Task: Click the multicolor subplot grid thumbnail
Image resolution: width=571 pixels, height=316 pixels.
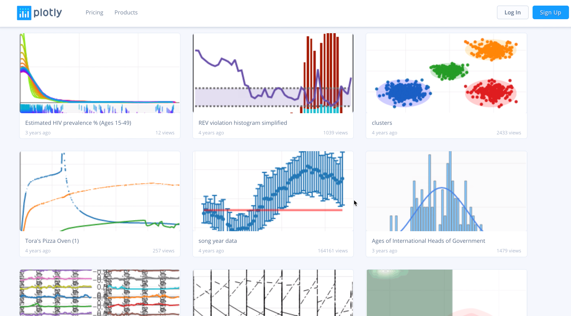Action: pyautogui.click(x=100, y=293)
